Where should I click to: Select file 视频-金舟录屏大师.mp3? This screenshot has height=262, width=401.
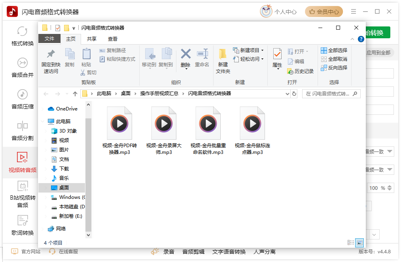click(x=164, y=131)
